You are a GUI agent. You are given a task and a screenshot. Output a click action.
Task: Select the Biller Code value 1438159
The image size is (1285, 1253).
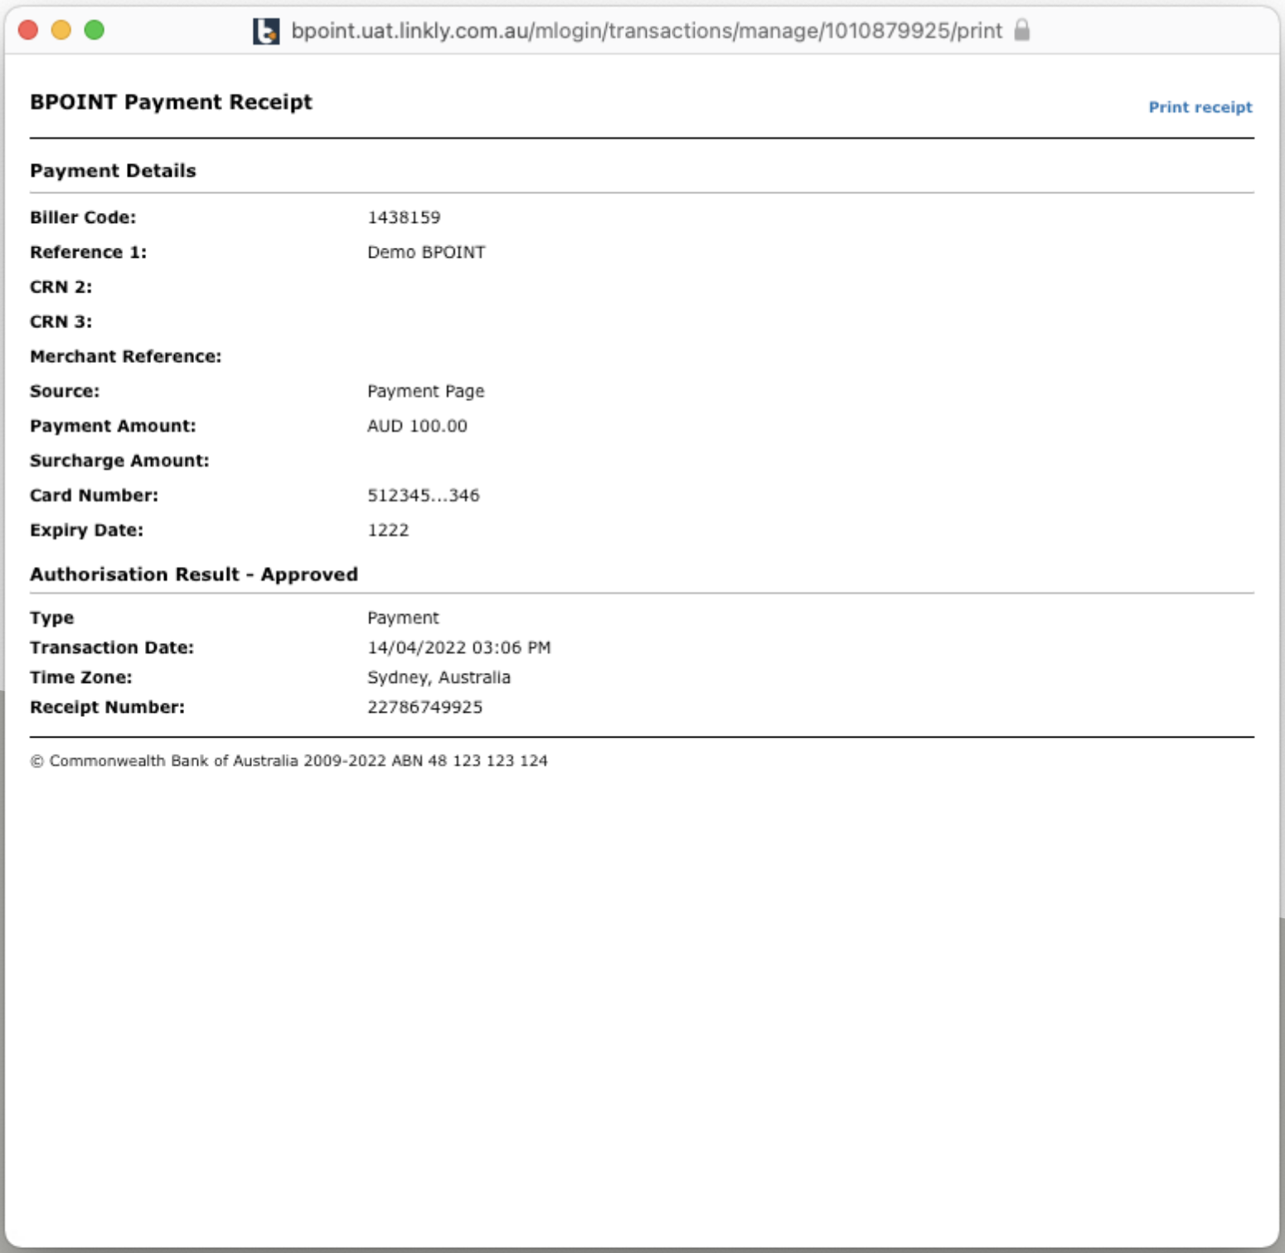point(405,216)
